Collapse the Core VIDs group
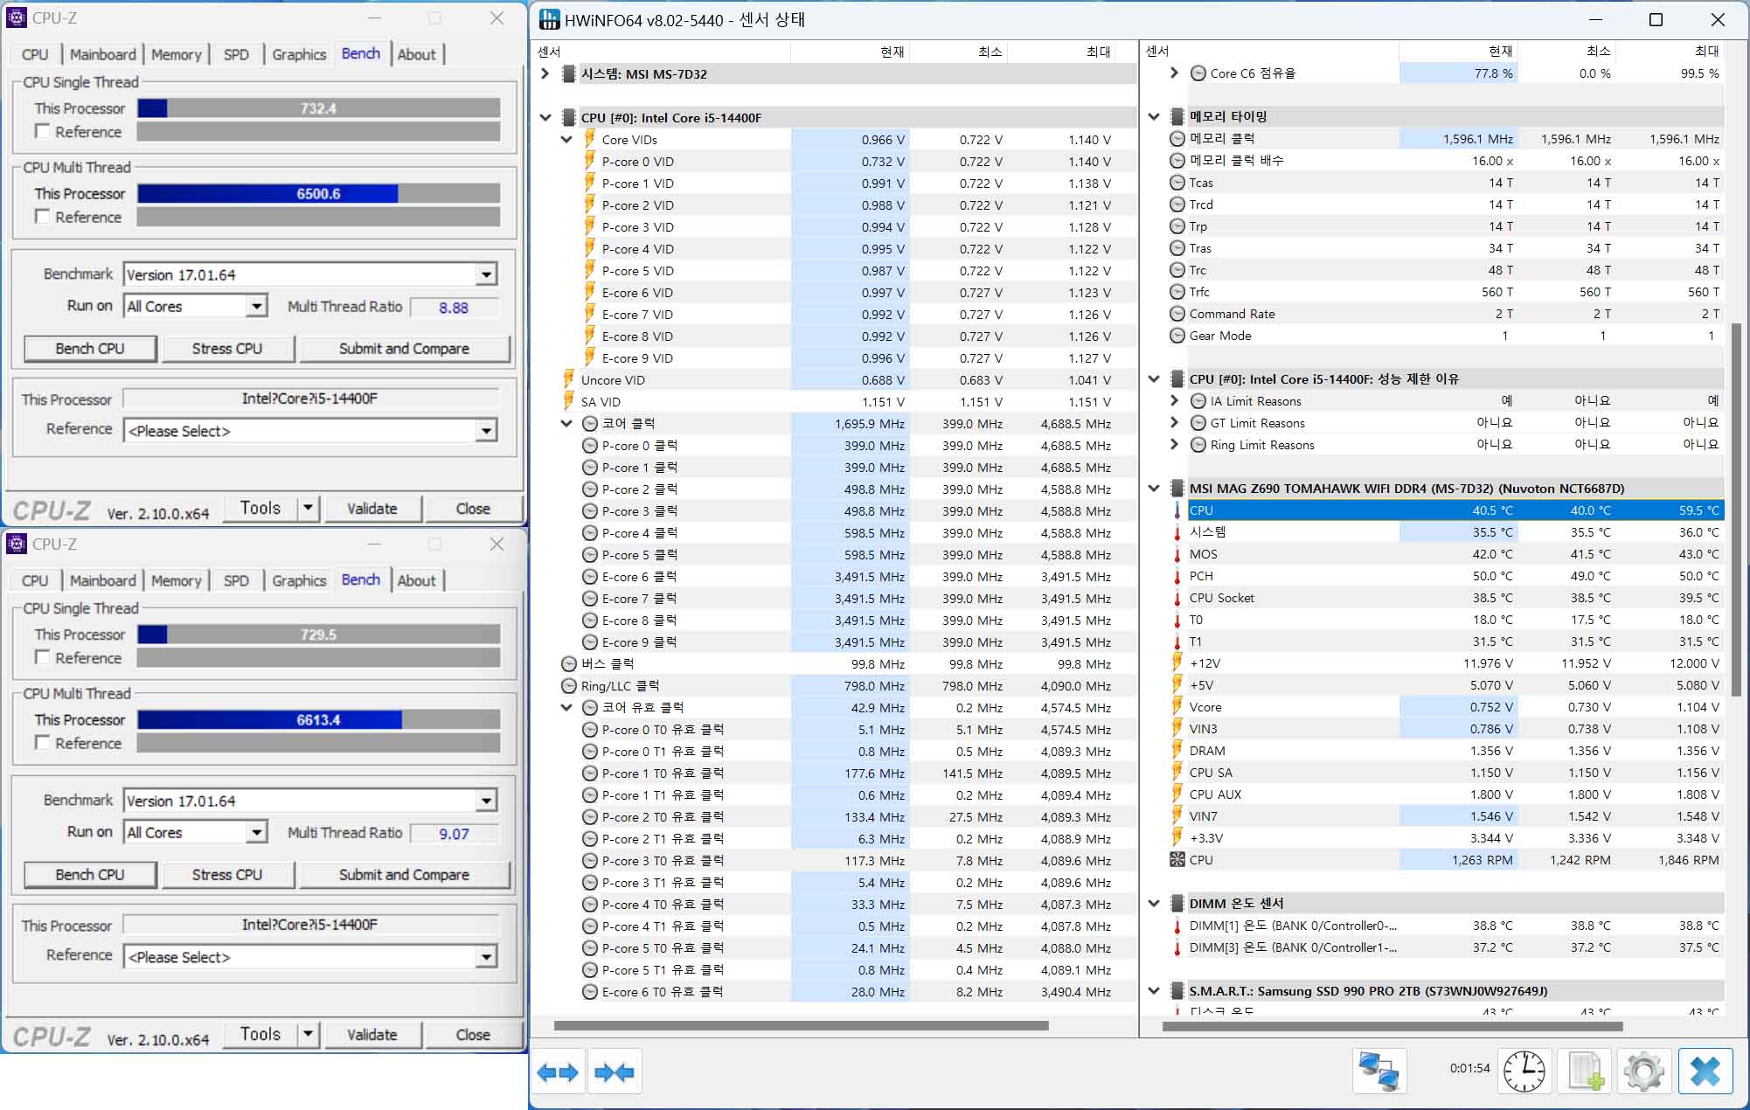The image size is (1750, 1110). click(x=566, y=140)
